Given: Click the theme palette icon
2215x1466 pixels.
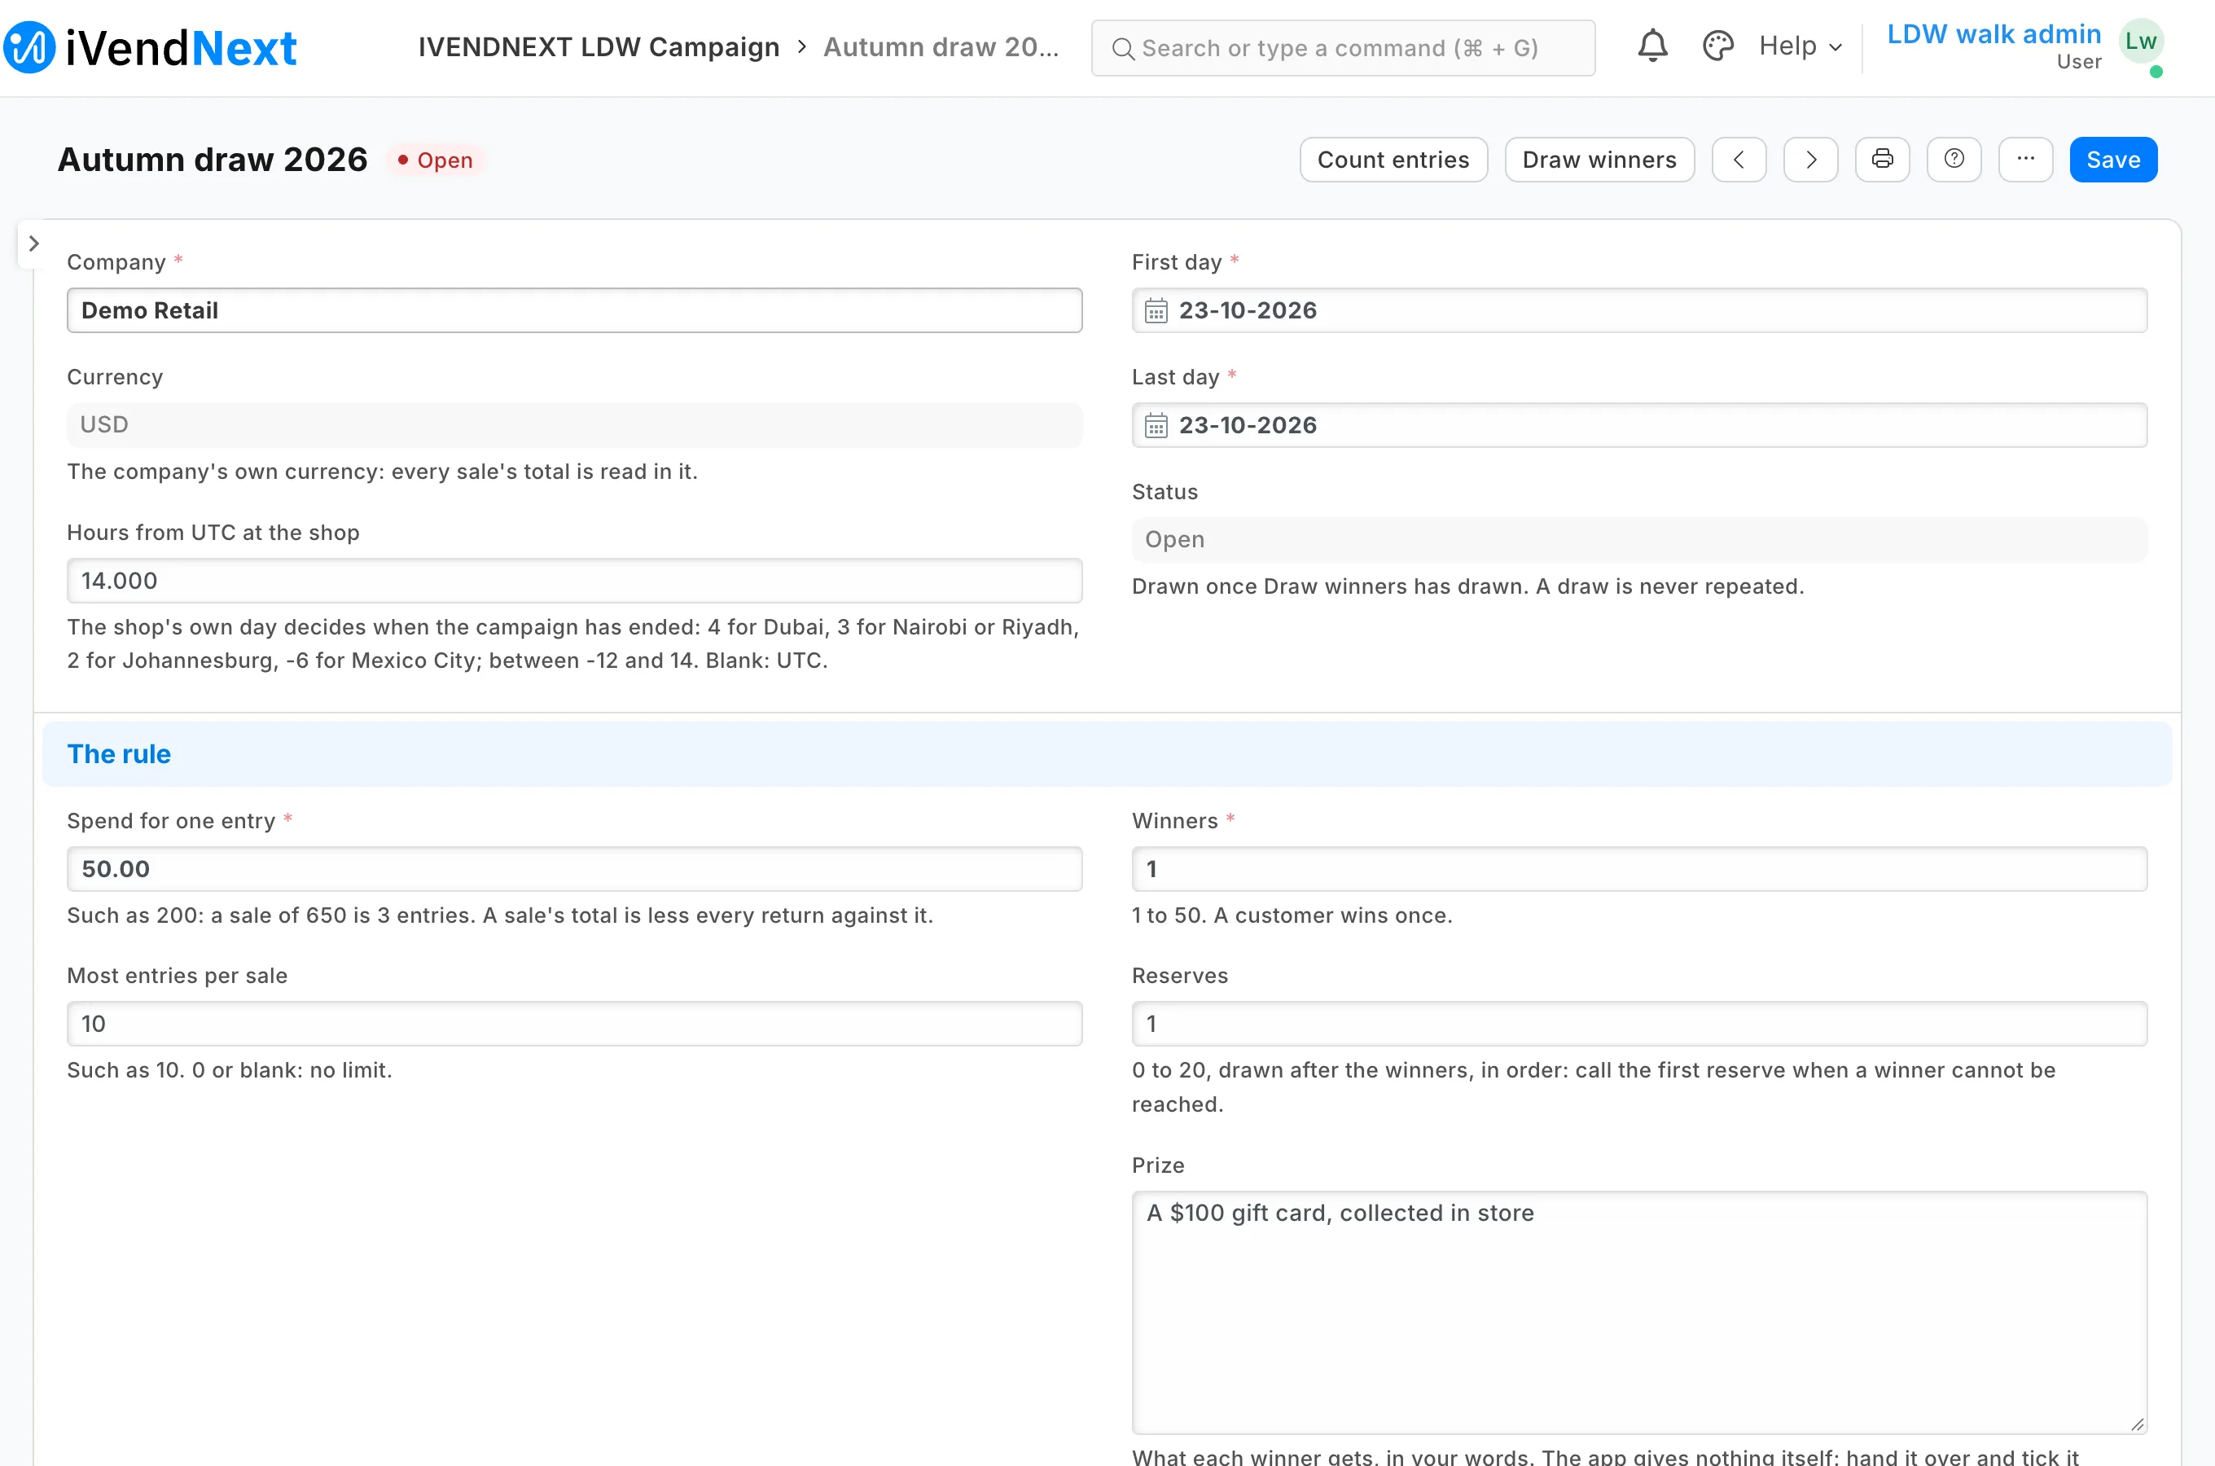Looking at the screenshot, I should click(1717, 46).
